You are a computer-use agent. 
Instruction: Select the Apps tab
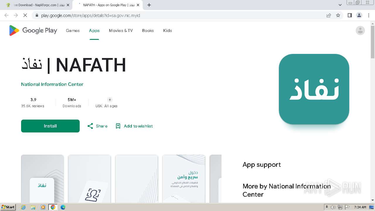point(94,30)
